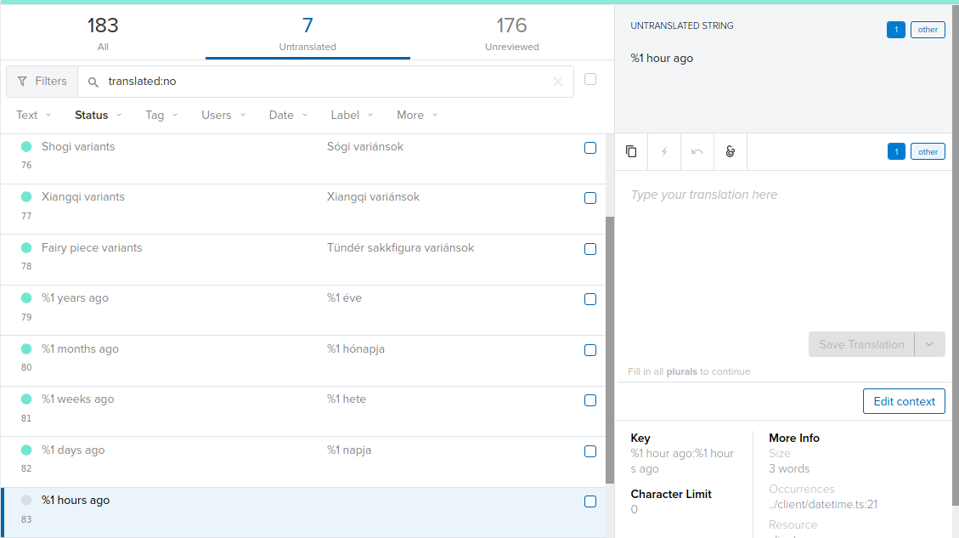
Task: Click the Filters funnel button
Action: [x=42, y=82]
